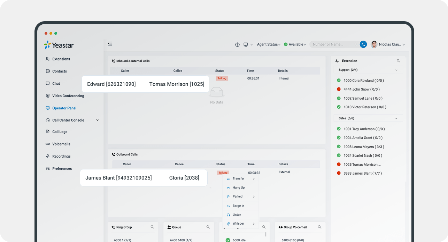The height and width of the screenshot is (242, 448).
Task: Click the blue dial call button
Action: (x=363, y=44)
